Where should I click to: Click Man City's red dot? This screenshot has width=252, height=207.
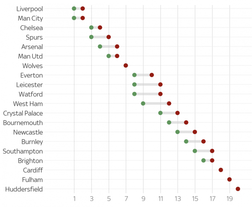pos(83,18)
